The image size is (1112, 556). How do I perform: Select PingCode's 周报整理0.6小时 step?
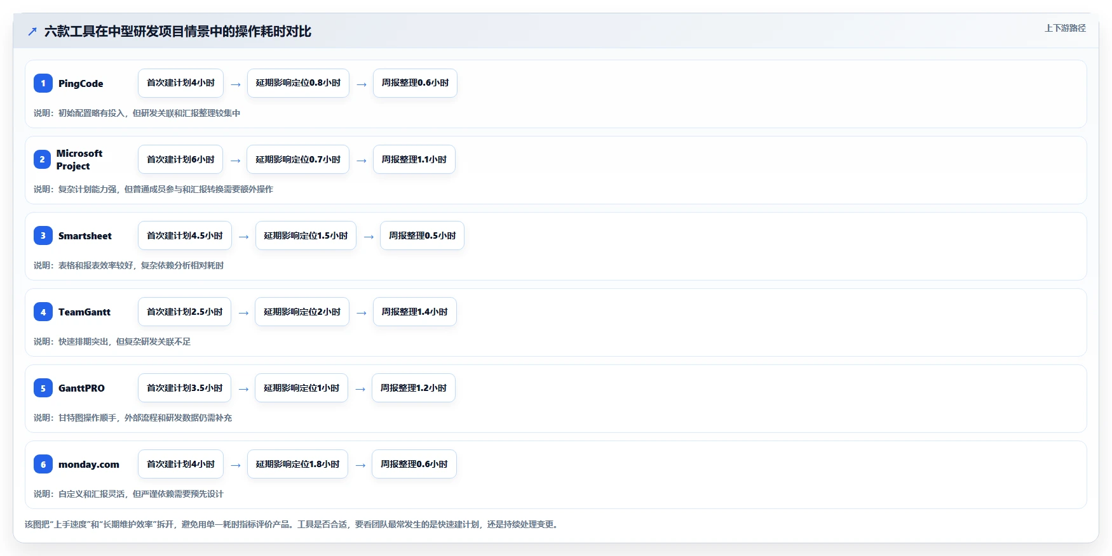tap(415, 83)
